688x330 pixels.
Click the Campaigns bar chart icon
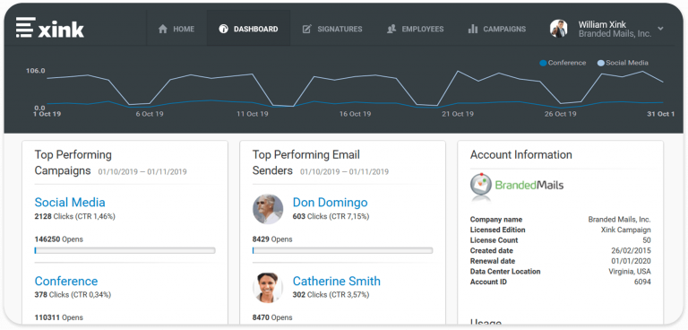click(473, 29)
